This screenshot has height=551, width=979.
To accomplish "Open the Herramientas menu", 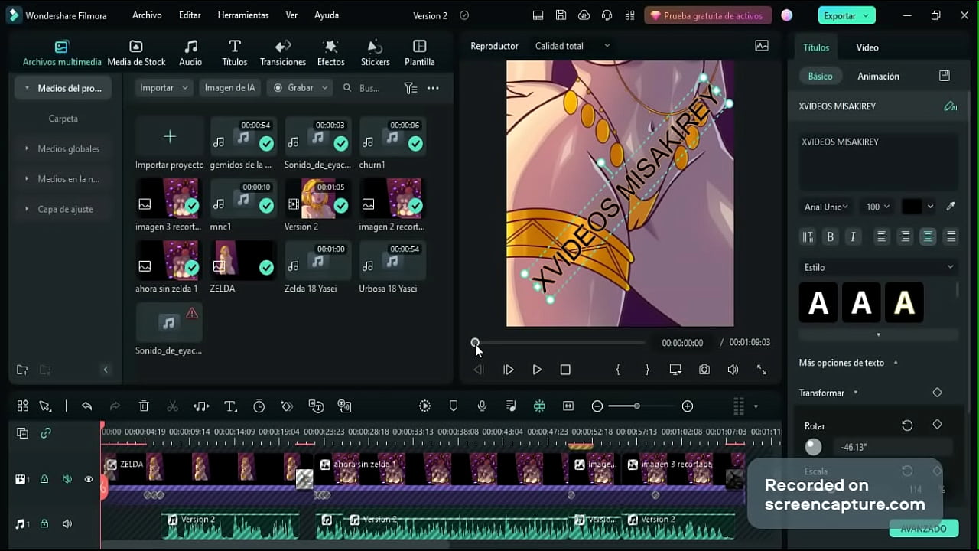I will pyautogui.click(x=243, y=15).
